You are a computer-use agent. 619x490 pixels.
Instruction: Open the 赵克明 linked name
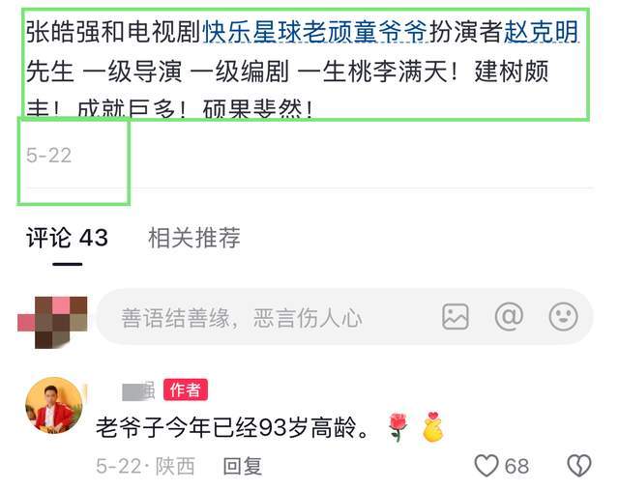point(542,32)
